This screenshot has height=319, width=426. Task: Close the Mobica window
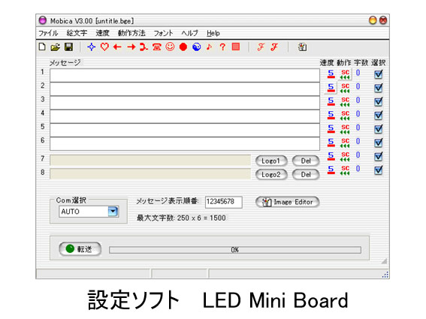pos(383,20)
